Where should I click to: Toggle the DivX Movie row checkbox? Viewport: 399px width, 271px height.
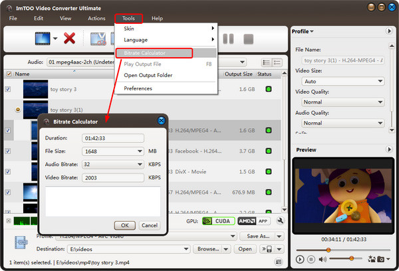(x=8, y=171)
